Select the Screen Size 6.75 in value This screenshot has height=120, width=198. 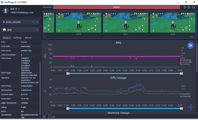click(24, 95)
